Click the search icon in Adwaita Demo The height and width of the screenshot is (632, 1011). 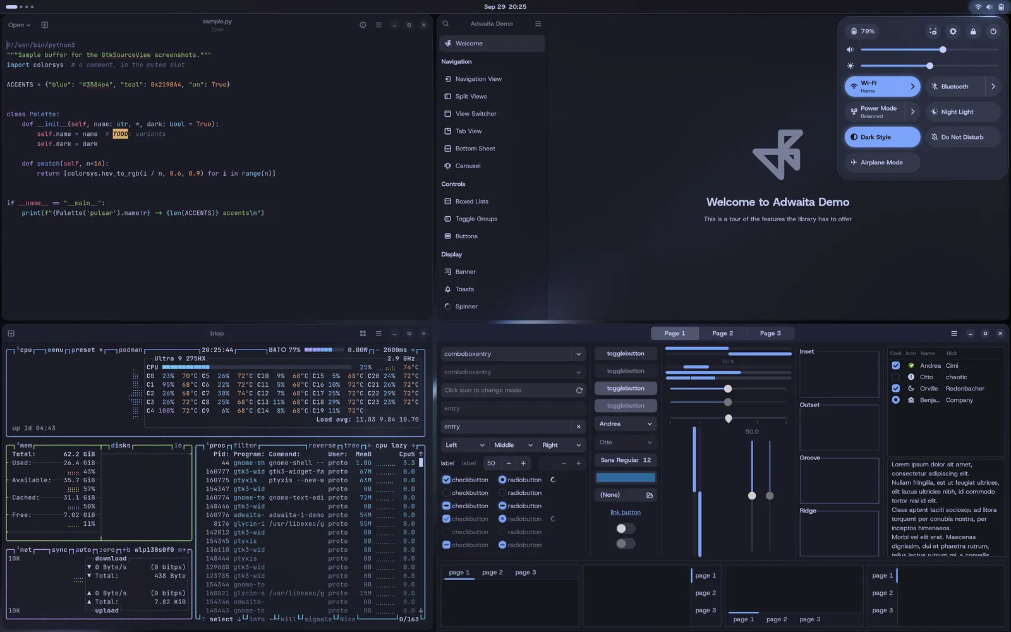coord(445,24)
